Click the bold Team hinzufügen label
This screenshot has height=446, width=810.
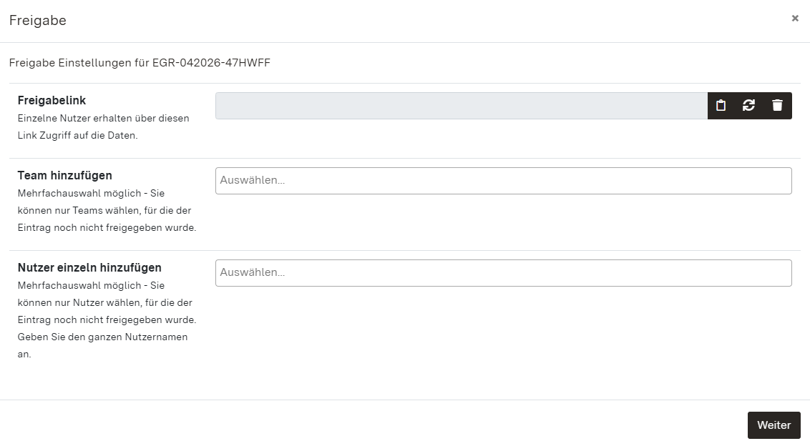64,176
